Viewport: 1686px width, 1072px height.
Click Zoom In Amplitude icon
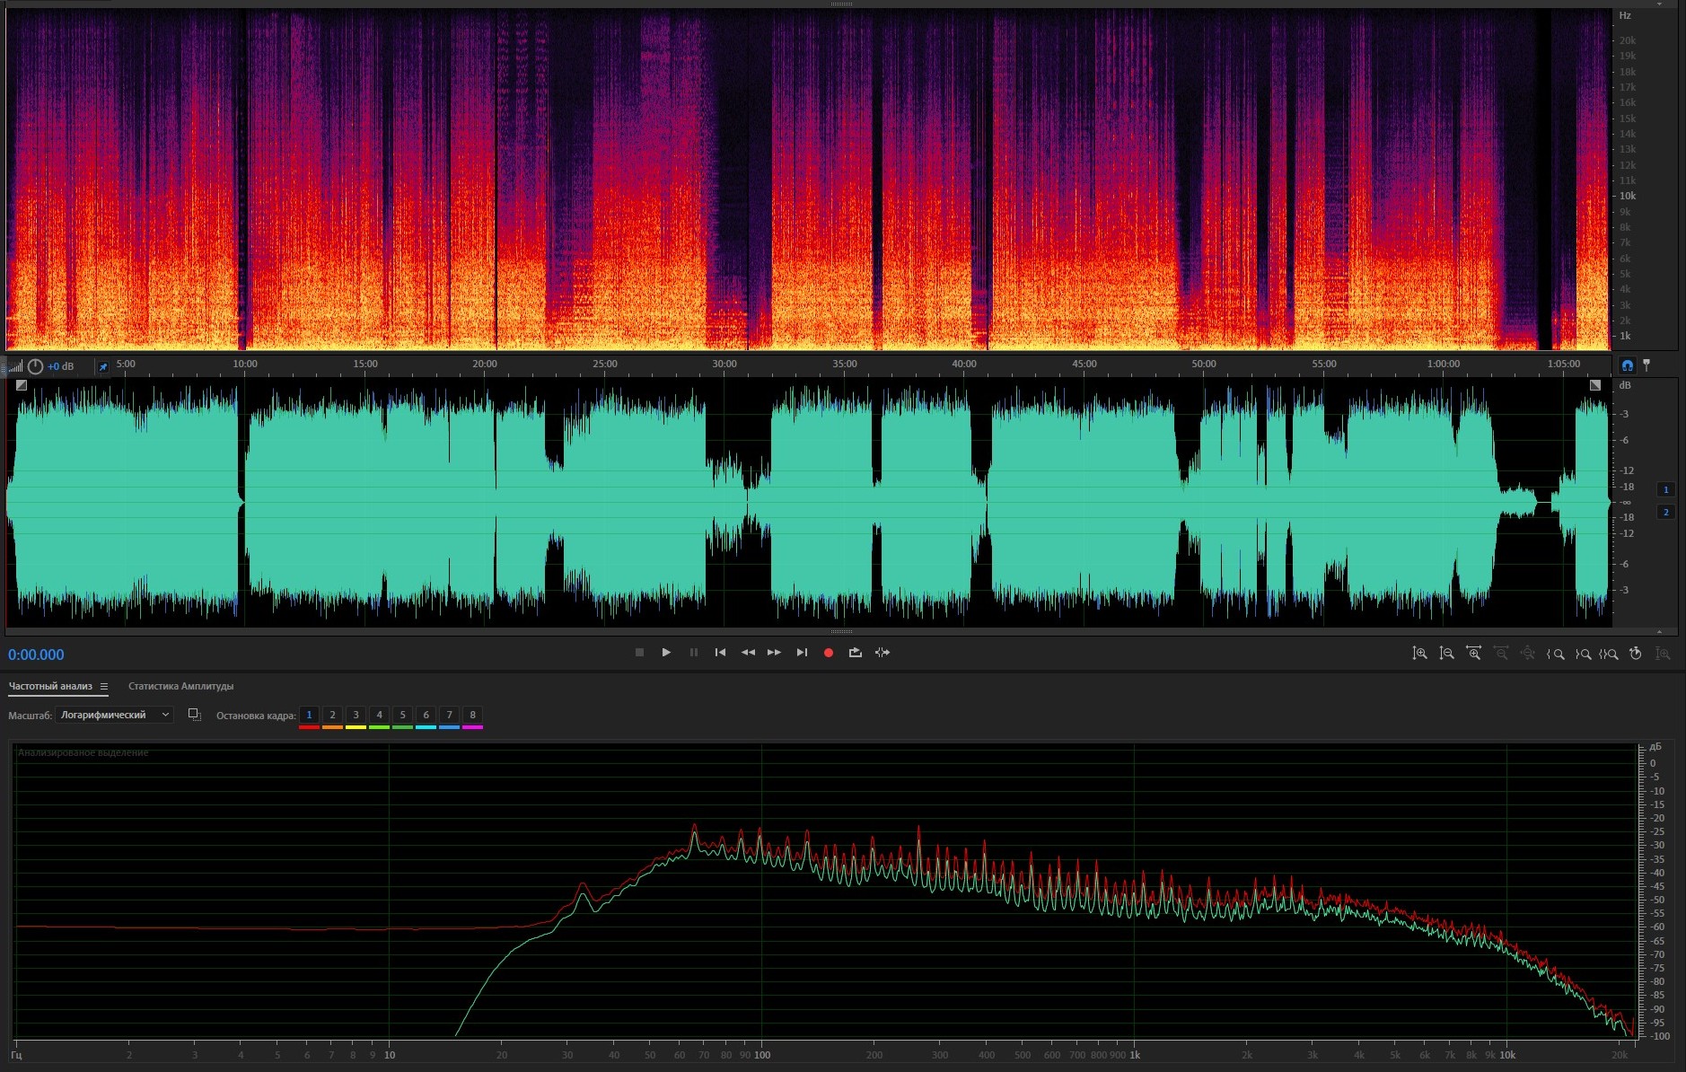click(1419, 654)
